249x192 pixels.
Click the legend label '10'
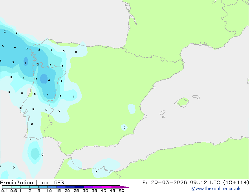49,190
